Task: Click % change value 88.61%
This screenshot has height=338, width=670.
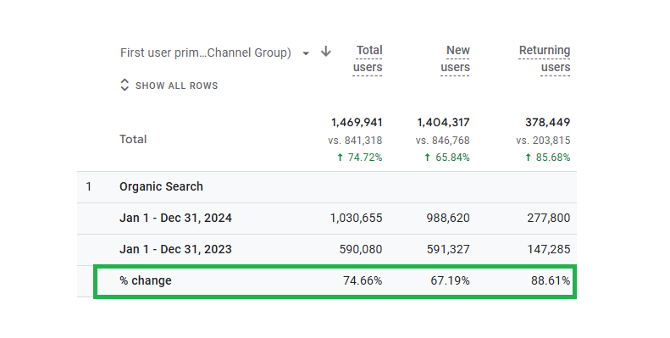Action: pyautogui.click(x=551, y=280)
